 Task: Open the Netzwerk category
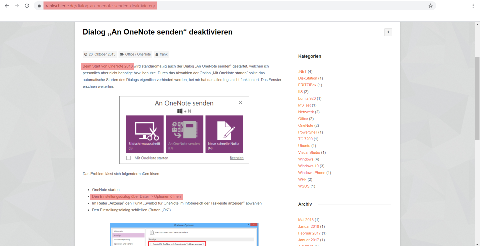pyautogui.click(x=306, y=112)
